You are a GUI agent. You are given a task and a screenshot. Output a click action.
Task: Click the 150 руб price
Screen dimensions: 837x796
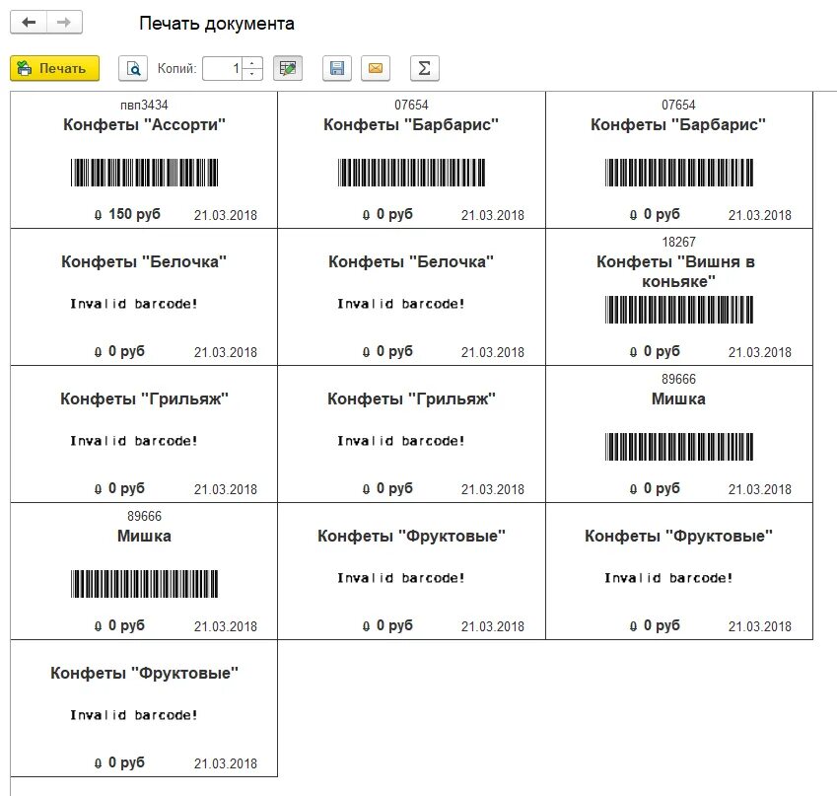point(134,214)
